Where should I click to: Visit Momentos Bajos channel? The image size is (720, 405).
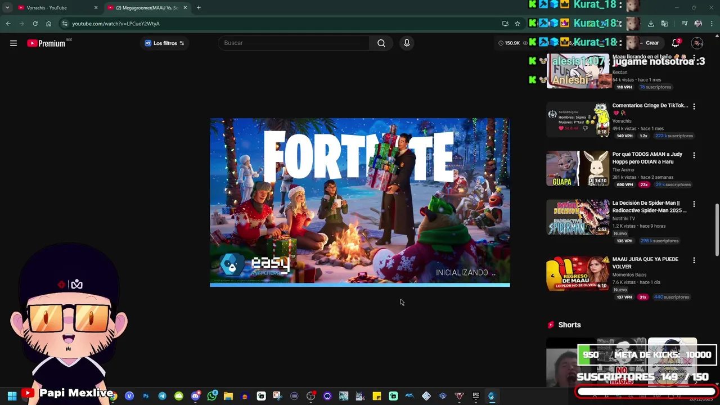(629, 275)
